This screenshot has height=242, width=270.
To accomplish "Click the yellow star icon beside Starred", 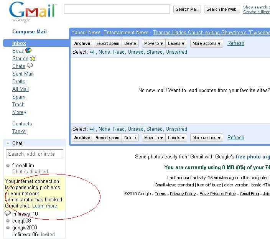I will tap(33, 58).
